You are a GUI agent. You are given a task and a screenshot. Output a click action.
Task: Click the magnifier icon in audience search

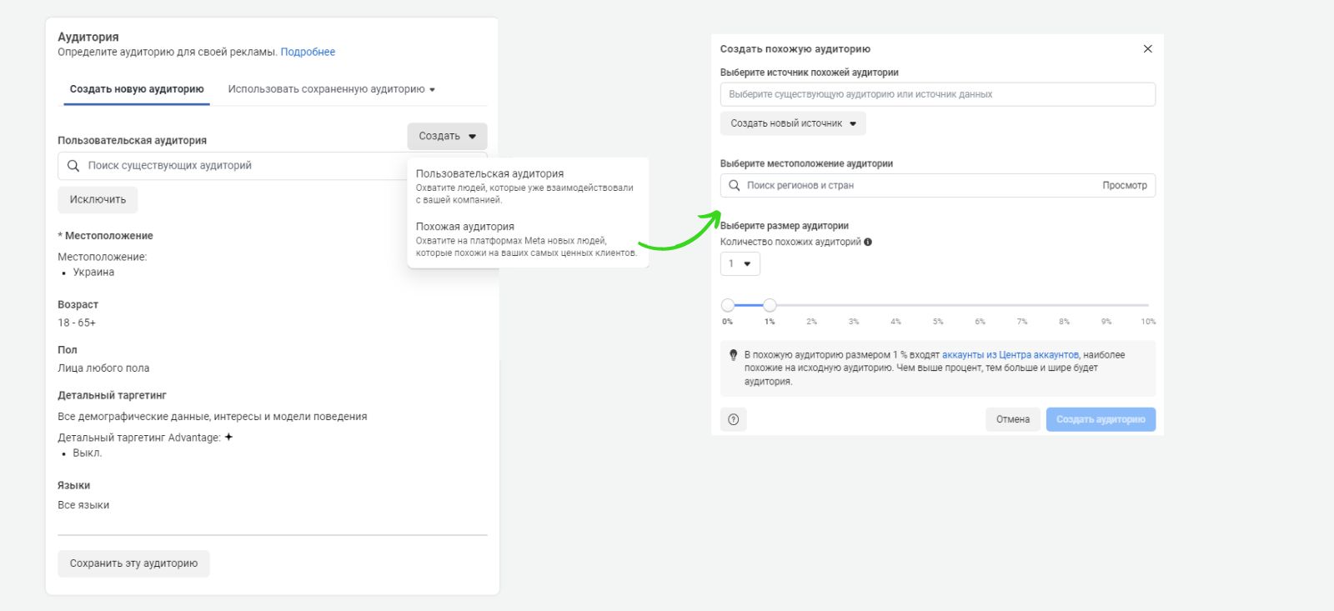(73, 166)
